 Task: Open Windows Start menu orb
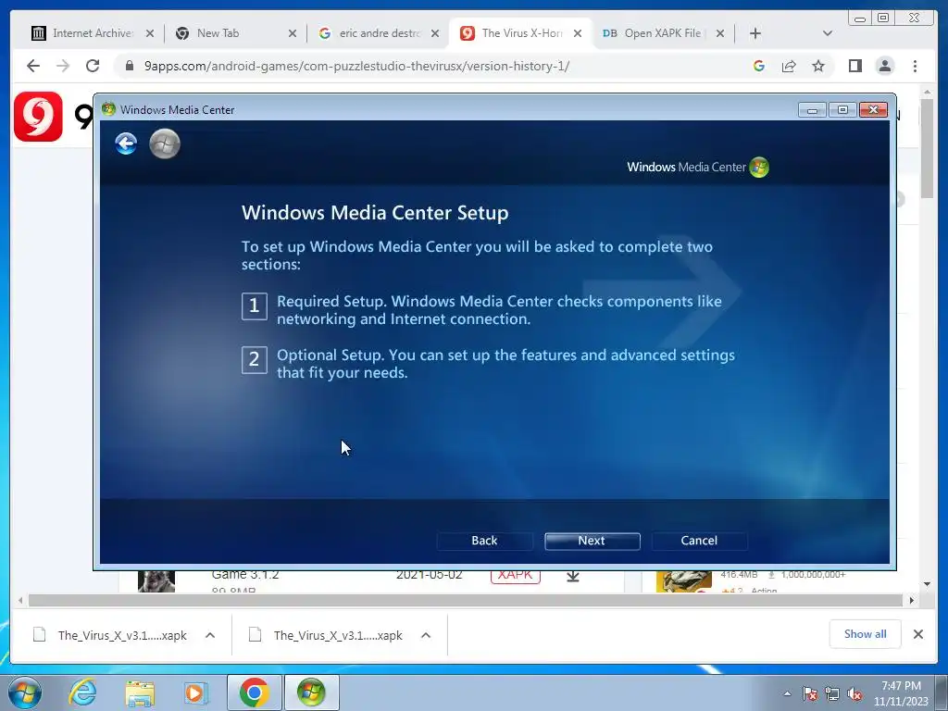tap(25, 692)
